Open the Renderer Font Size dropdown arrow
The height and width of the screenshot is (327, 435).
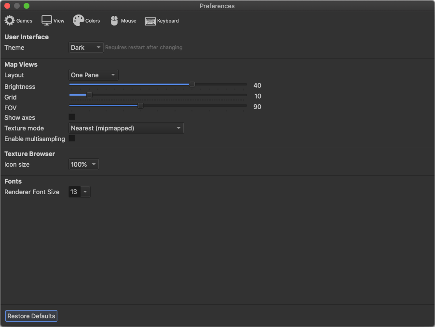[85, 192]
